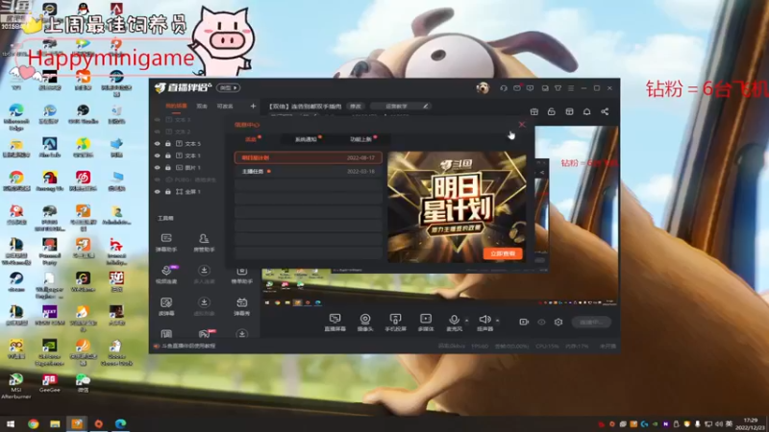Open the skin shirt icon in title bar
The width and height of the screenshot is (769, 432).
558,88
